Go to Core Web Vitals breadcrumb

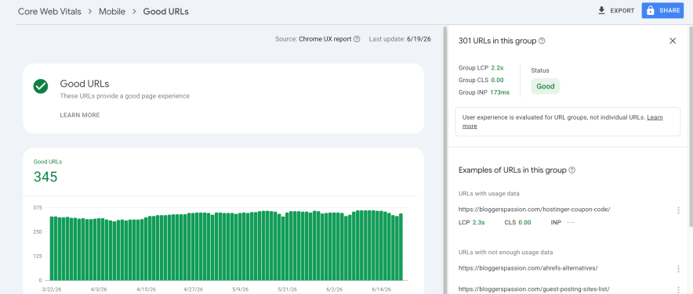click(49, 12)
